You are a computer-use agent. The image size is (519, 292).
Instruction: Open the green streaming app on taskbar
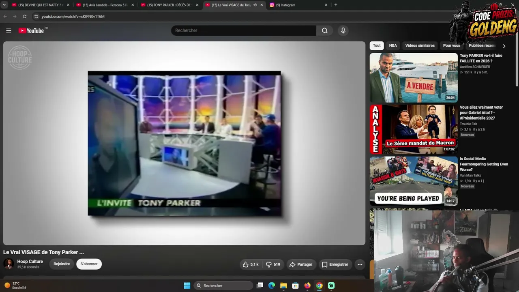pos(331,286)
